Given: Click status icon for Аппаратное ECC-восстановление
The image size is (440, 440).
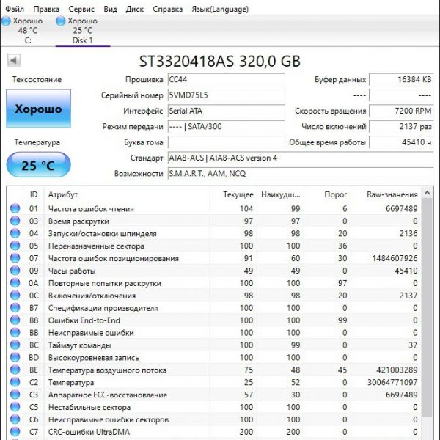Looking at the screenshot, I should (x=15, y=395).
